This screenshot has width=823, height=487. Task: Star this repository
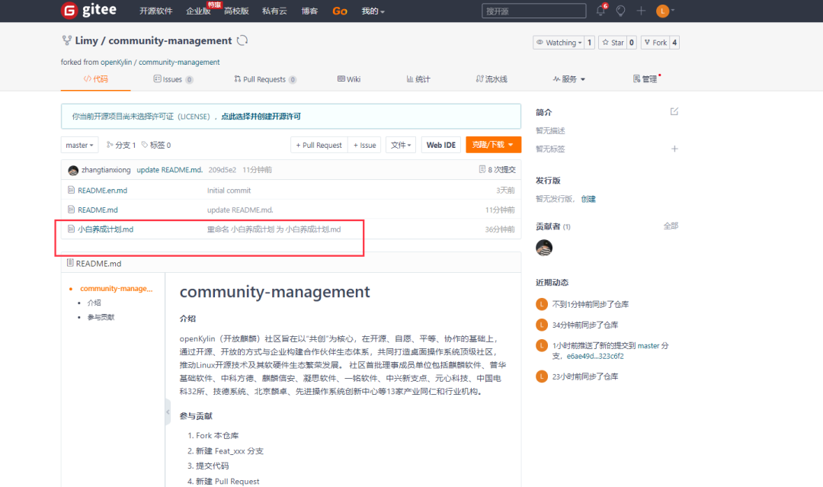(x=613, y=43)
